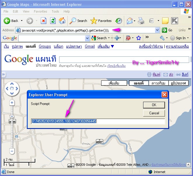Click Google toolbar bookmarks star icon

click(138, 38)
